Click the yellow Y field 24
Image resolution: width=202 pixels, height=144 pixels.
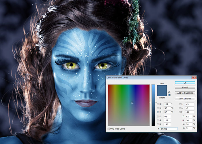click(189, 124)
